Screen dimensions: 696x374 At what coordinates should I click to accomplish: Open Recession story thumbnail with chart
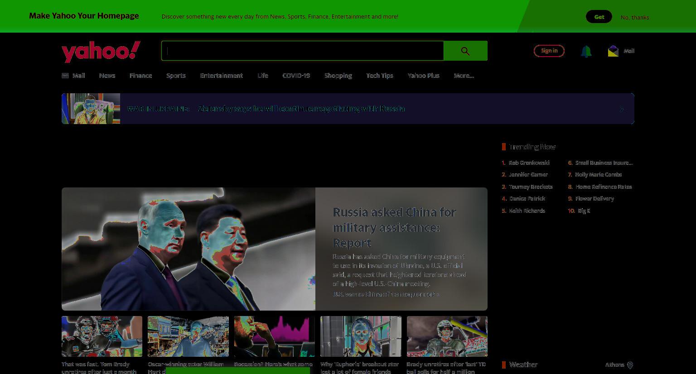[x=275, y=336]
